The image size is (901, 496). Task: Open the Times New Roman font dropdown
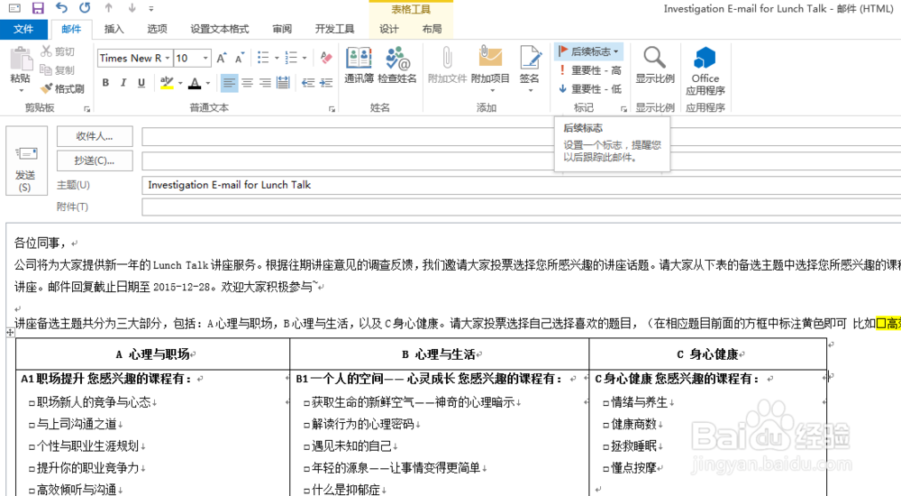click(168, 58)
